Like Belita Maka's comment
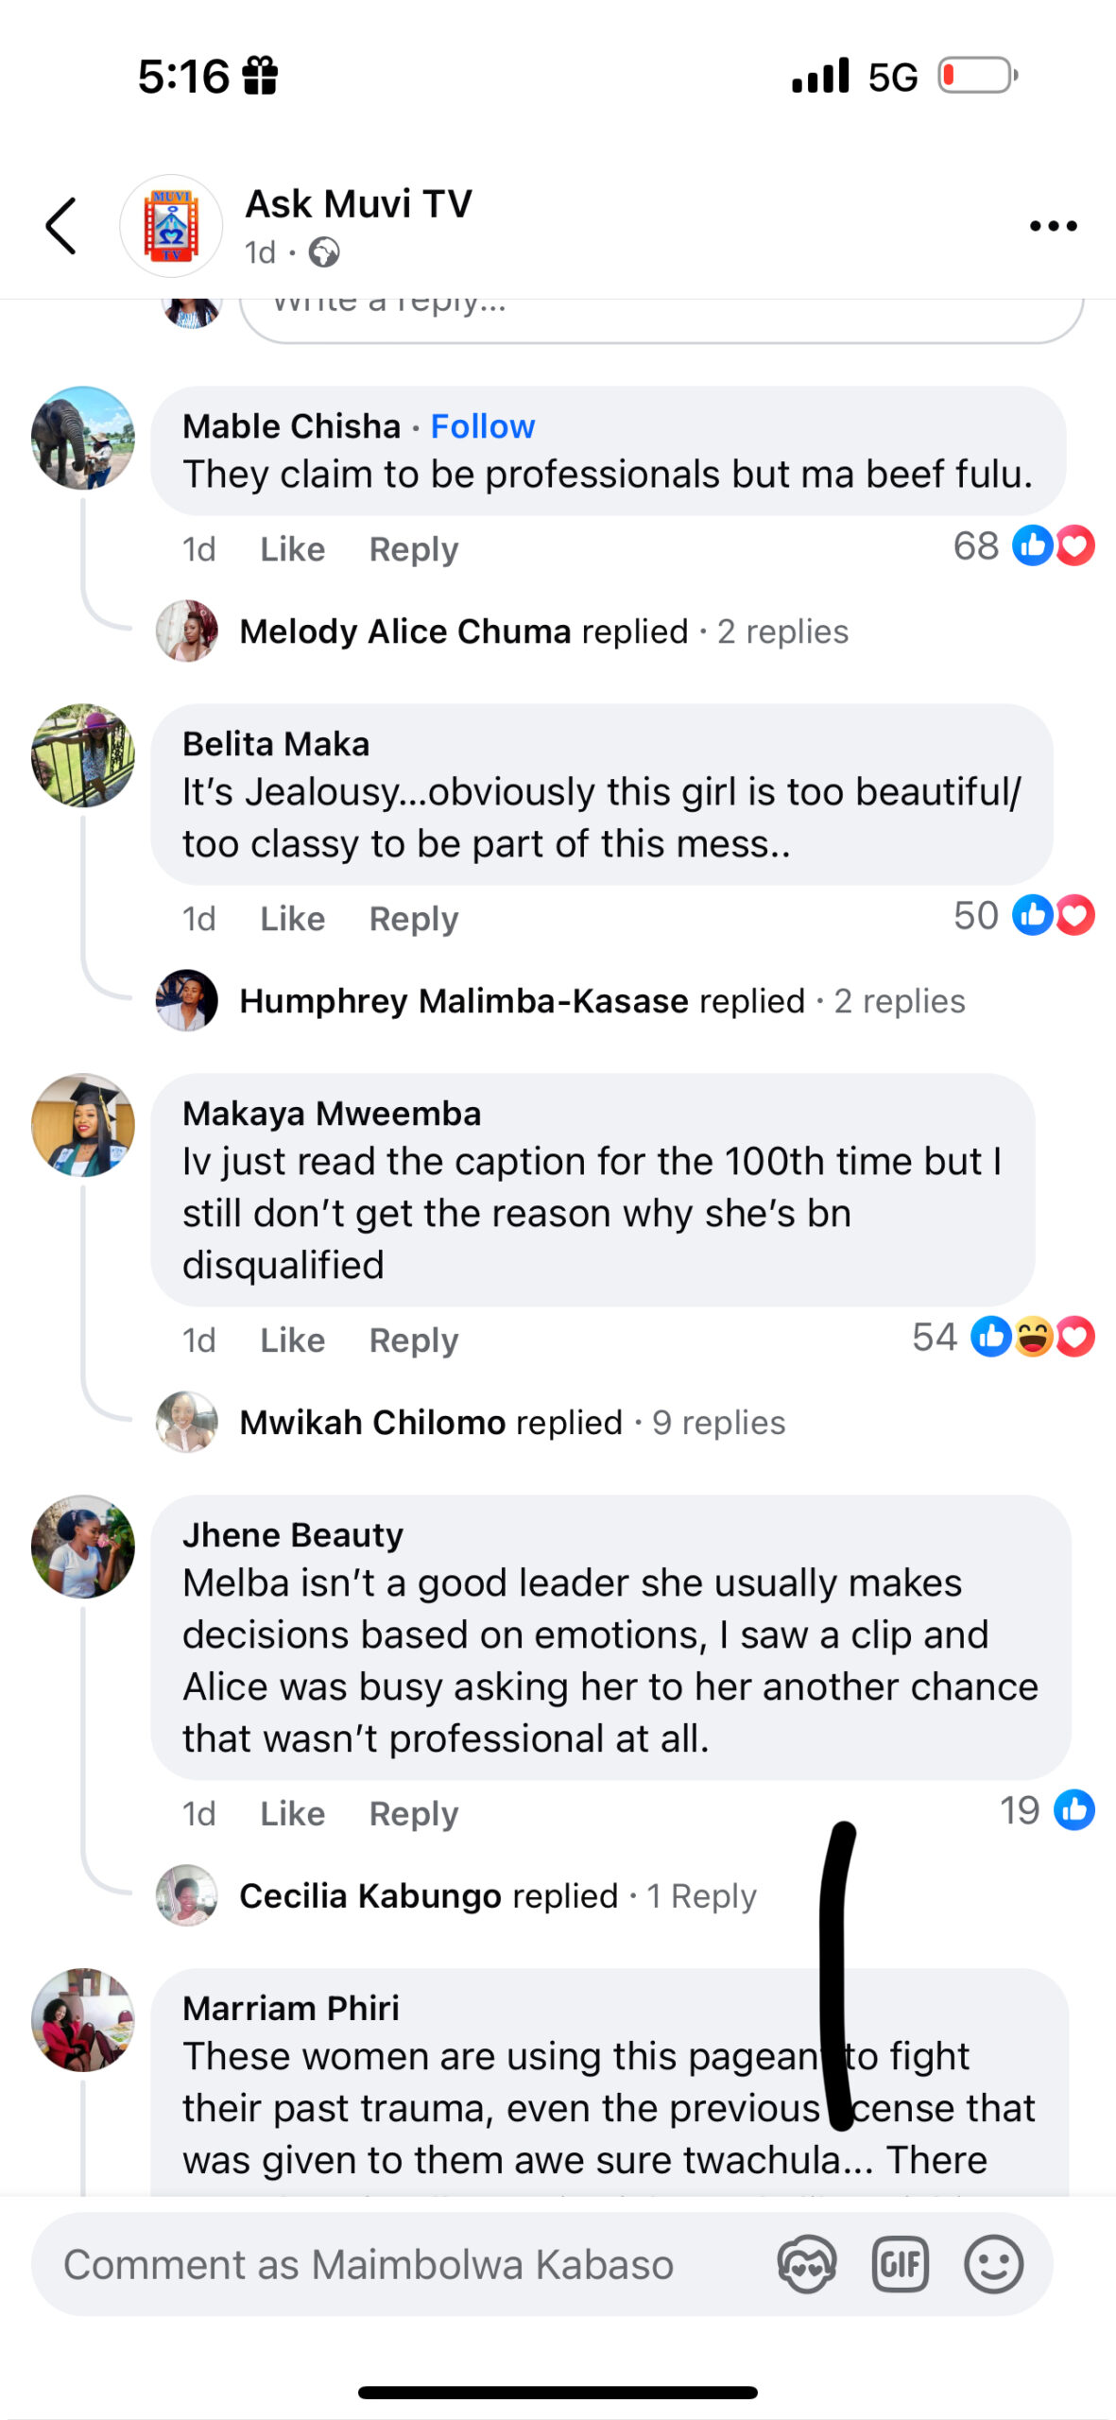Screen dimensions: 1116x2420 pos(292,919)
